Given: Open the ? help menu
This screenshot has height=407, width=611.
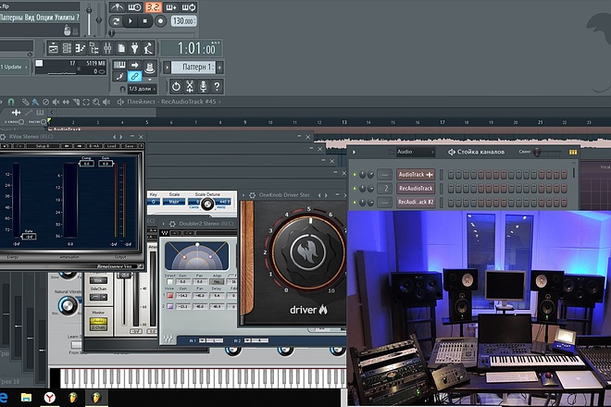Looking at the screenshot, I should pos(78,18).
